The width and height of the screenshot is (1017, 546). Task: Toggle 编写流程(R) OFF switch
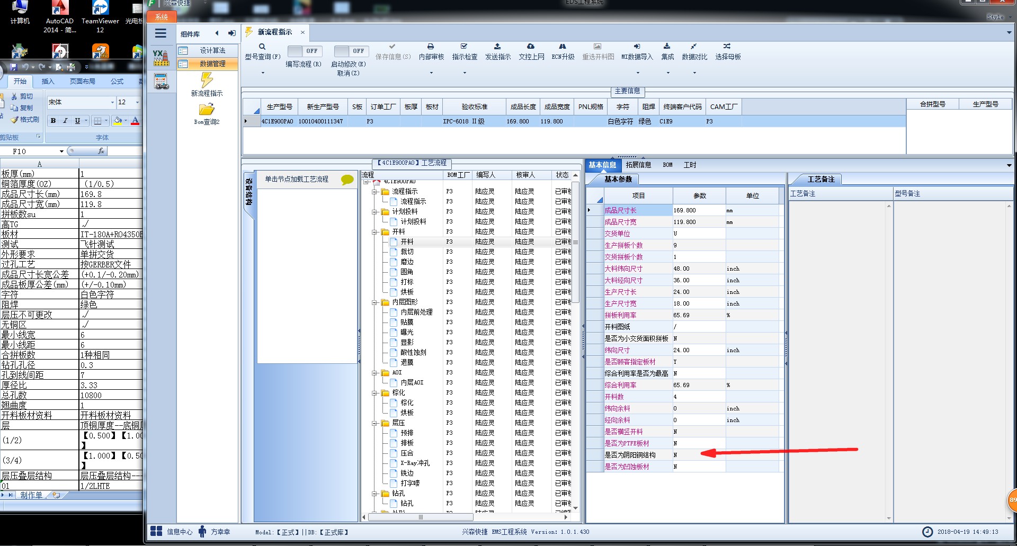(x=304, y=51)
